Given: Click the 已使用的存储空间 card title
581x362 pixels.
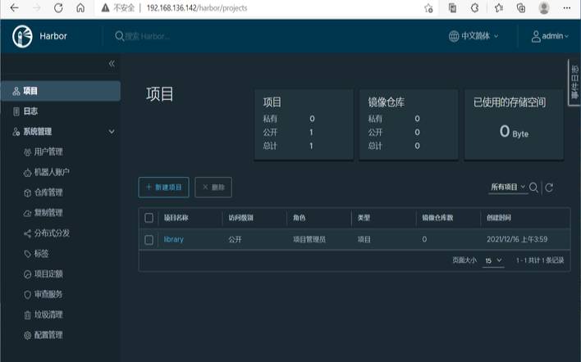Looking at the screenshot, I should pos(510,102).
